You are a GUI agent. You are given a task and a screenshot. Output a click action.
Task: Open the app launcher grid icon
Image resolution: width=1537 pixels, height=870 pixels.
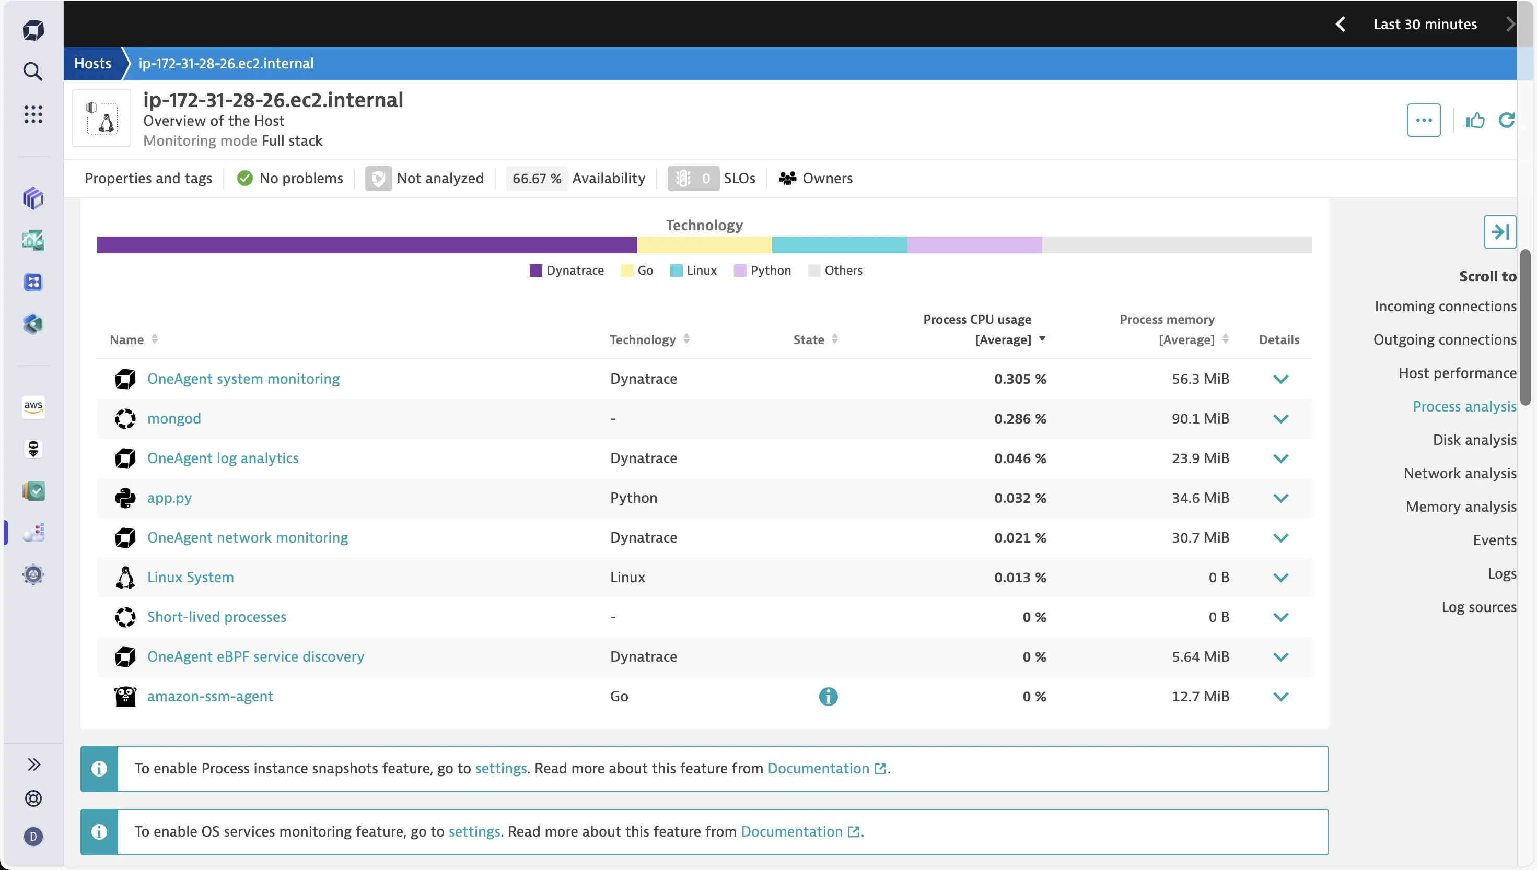pyautogui.click(x=33, y=114)
